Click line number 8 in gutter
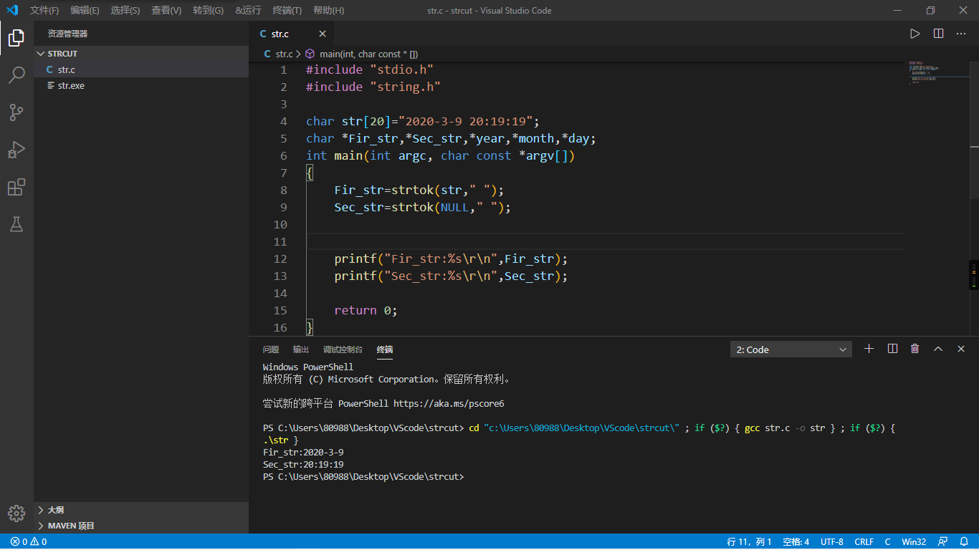The image size is (979, 550). [284, 190]
